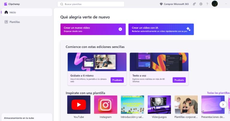The image size is (230, 121).
Task: Click the next arrow chevron in template carousel
Action: [x=223, y=105]
